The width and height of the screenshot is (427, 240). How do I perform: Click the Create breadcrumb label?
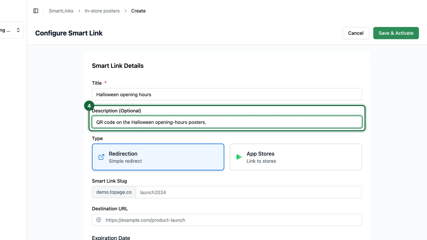(x=138, y=11)
